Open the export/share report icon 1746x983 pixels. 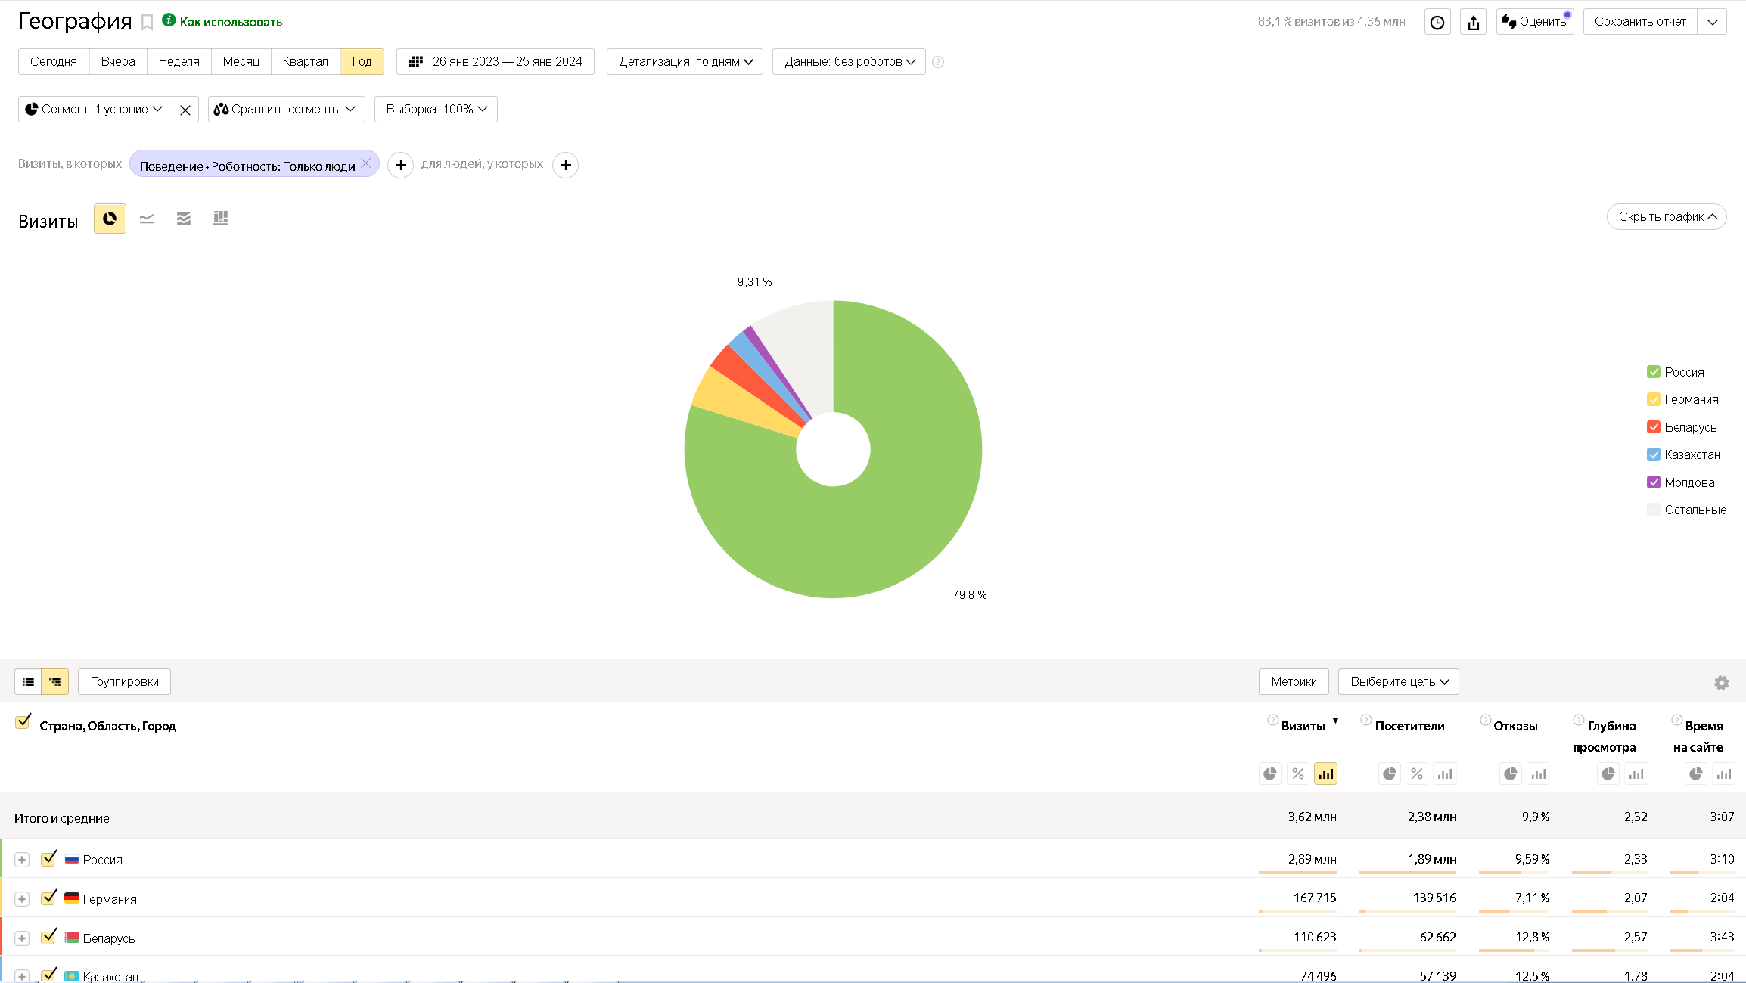point(1473,23)
